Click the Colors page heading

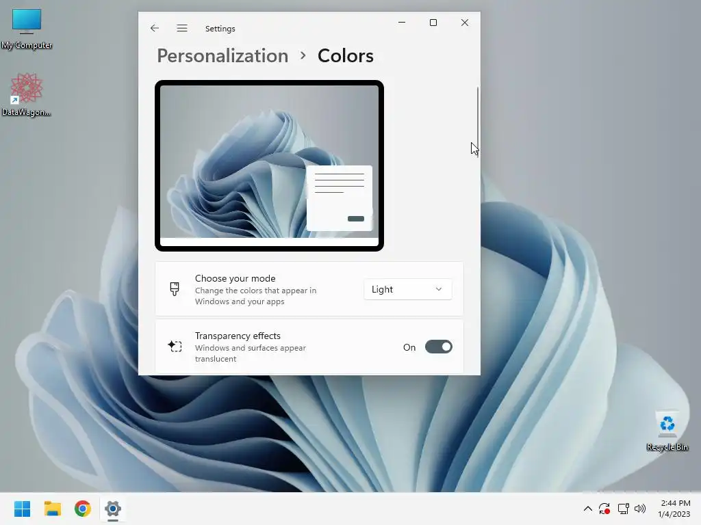pyautogui.click(x=346, y=56)
